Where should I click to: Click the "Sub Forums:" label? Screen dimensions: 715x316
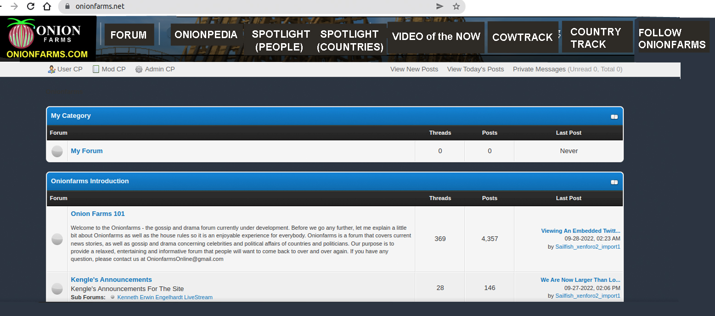pyautogui.click(x=88, y=297)
